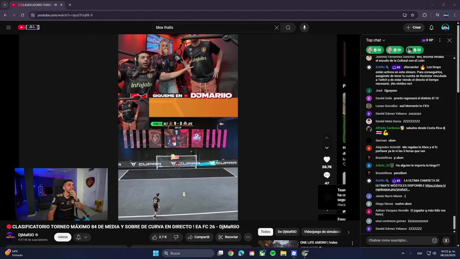Viewport: 460px width, 259px height.
Task: Open the Crear create menu
Action: coord(413,27)
